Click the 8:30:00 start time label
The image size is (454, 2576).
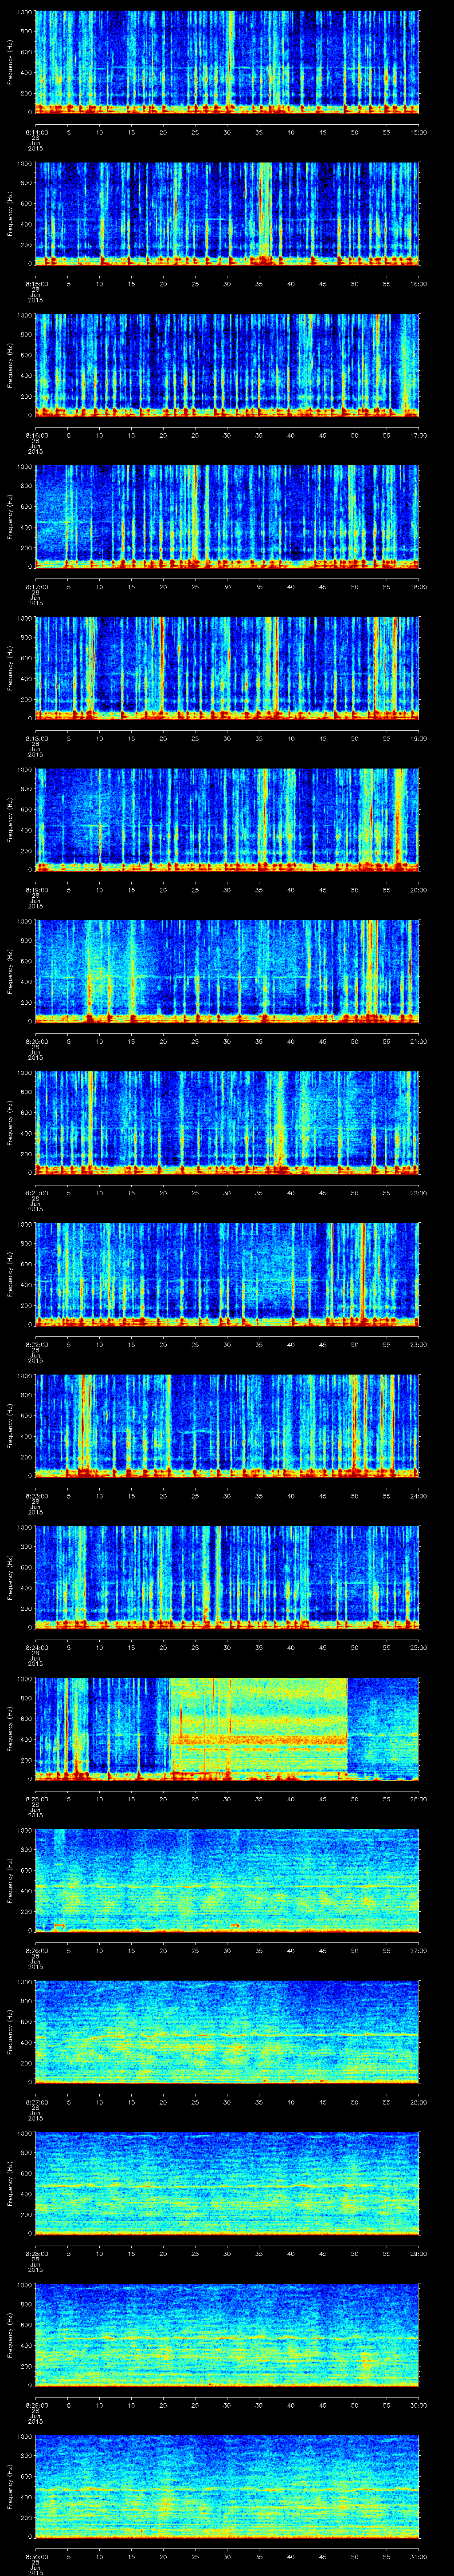36,2556
